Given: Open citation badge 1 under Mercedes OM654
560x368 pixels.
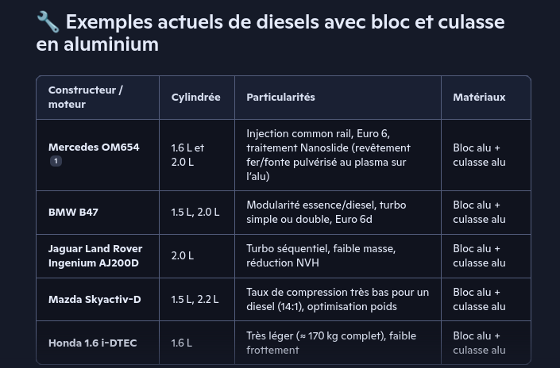Looking at the screenshot, I should click(x=56, y=161).
